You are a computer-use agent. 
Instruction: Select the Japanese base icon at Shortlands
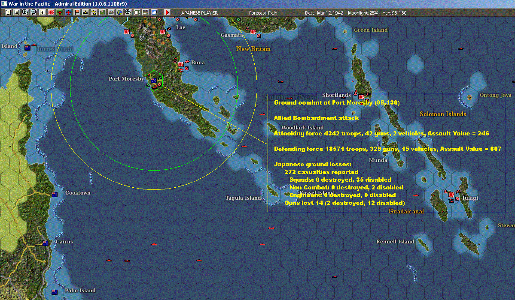pos(361,97)
